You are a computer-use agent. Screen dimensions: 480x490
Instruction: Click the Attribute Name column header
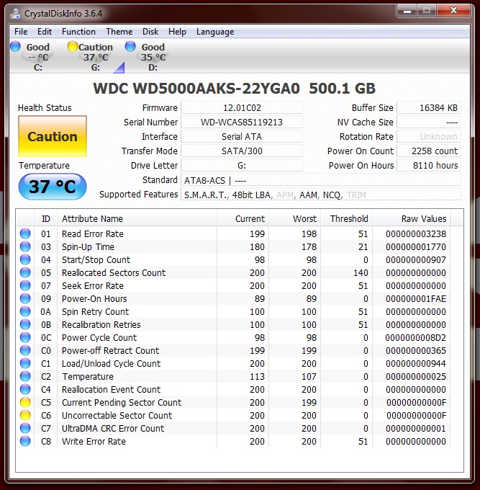[137, 218]
